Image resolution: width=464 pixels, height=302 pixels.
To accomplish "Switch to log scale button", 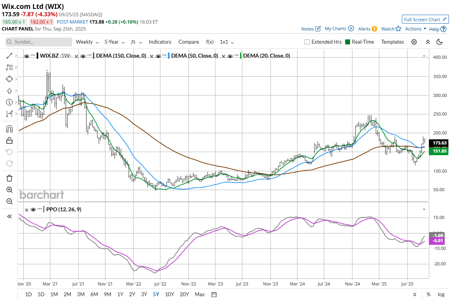I will coord(441,294).
